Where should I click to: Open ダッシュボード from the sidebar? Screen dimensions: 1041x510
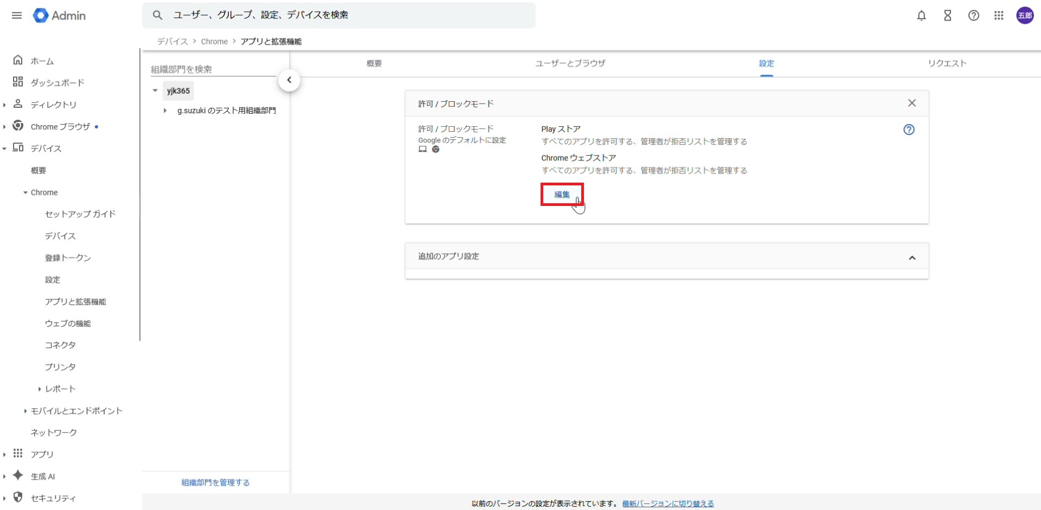tap(57, 82)
